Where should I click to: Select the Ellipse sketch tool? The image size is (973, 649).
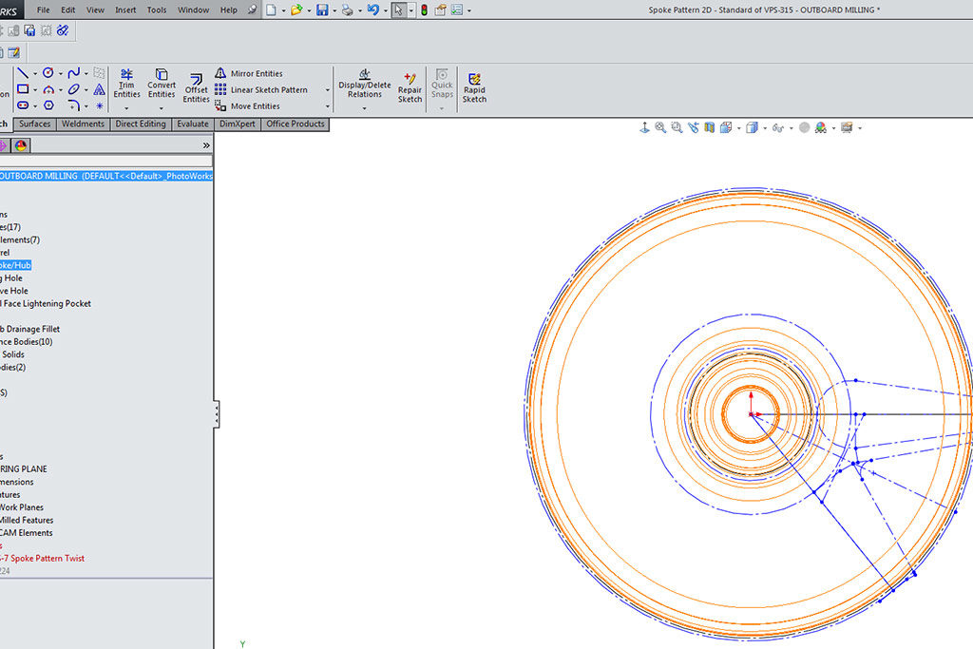point(74,89)
